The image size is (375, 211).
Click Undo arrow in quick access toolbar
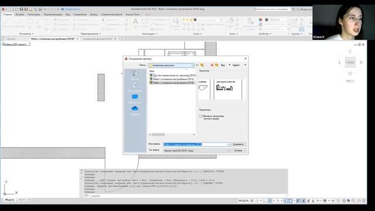(45, 9)
